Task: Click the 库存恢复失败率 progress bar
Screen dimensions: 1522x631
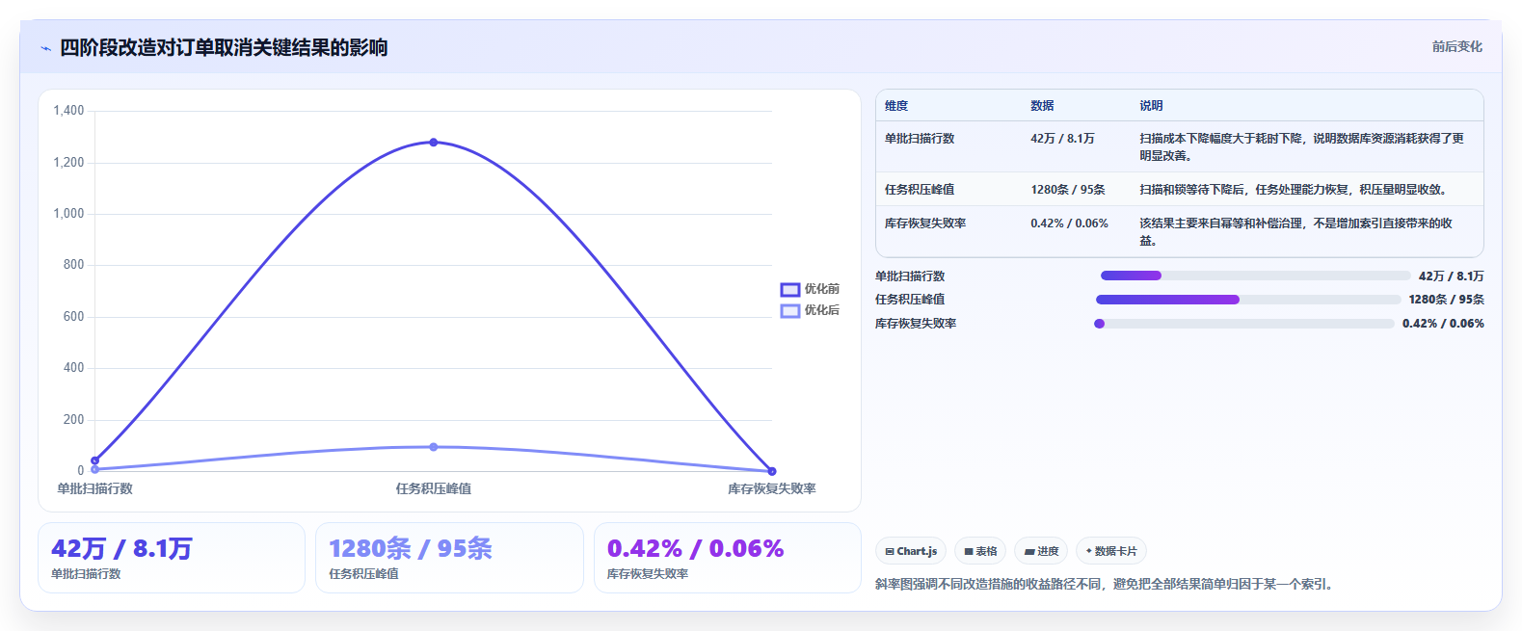Action: tap(1244, 324)
